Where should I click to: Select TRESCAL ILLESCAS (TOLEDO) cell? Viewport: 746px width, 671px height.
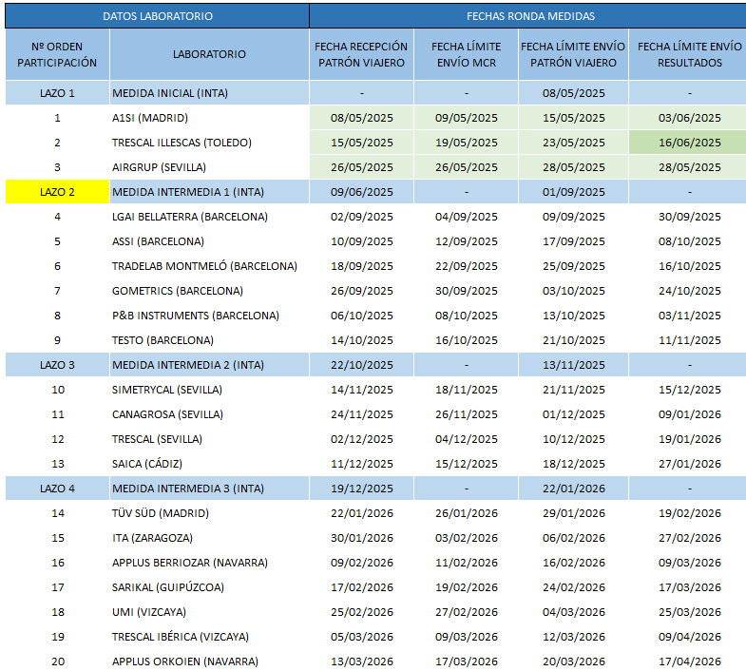209,143
